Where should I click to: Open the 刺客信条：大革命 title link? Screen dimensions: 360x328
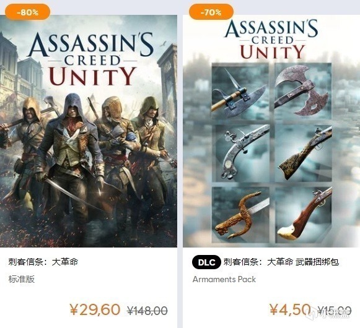click(x=43, y=262)
